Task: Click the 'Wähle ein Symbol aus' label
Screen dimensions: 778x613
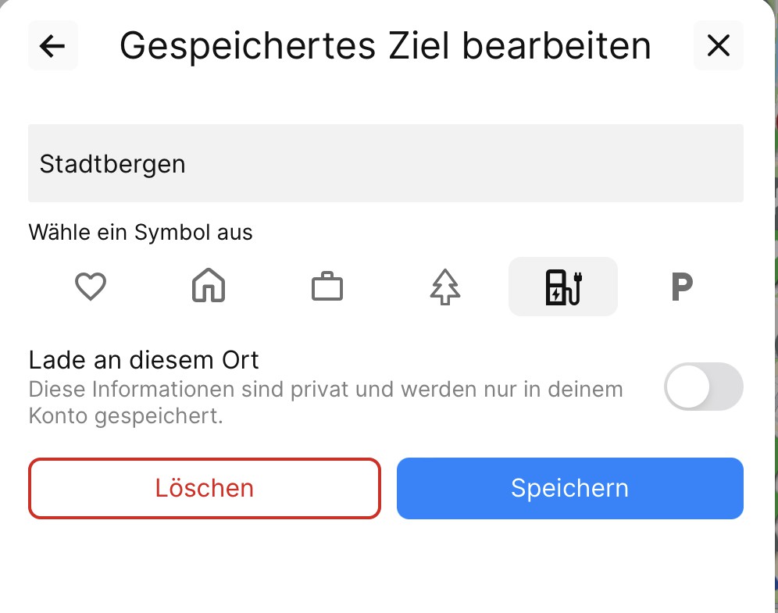Action: coord(141,233)
